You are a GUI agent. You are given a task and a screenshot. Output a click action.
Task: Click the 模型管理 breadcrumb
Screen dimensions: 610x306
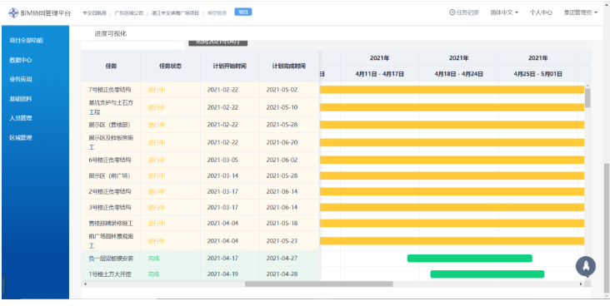pyautogui.click(x=217, y=12)
